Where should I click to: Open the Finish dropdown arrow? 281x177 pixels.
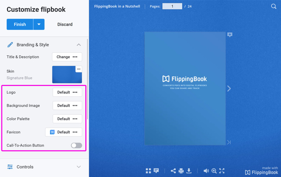[39, 24]
